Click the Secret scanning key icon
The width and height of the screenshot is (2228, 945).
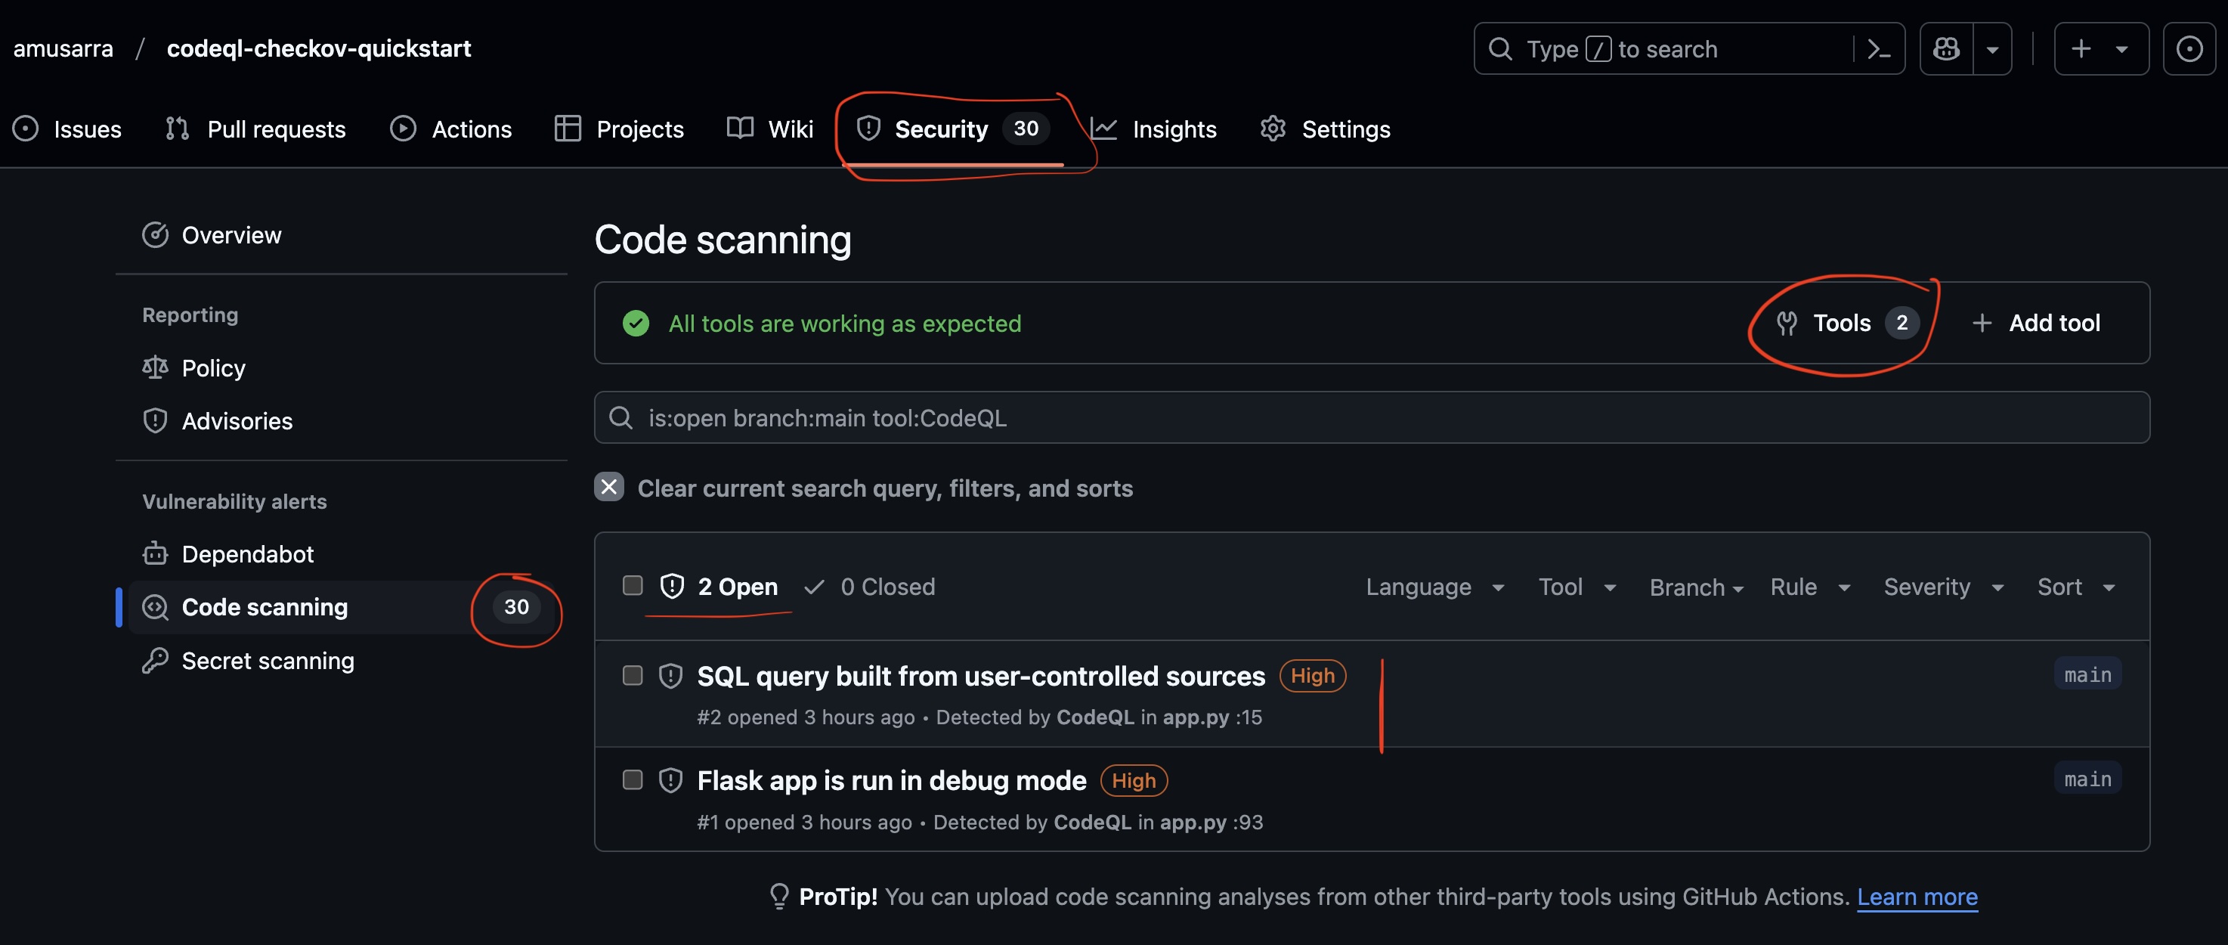(155, 660)
